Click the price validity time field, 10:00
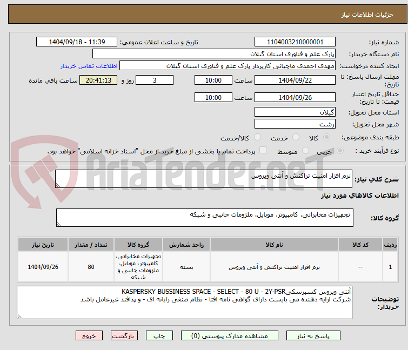 [x=213, y=98]
